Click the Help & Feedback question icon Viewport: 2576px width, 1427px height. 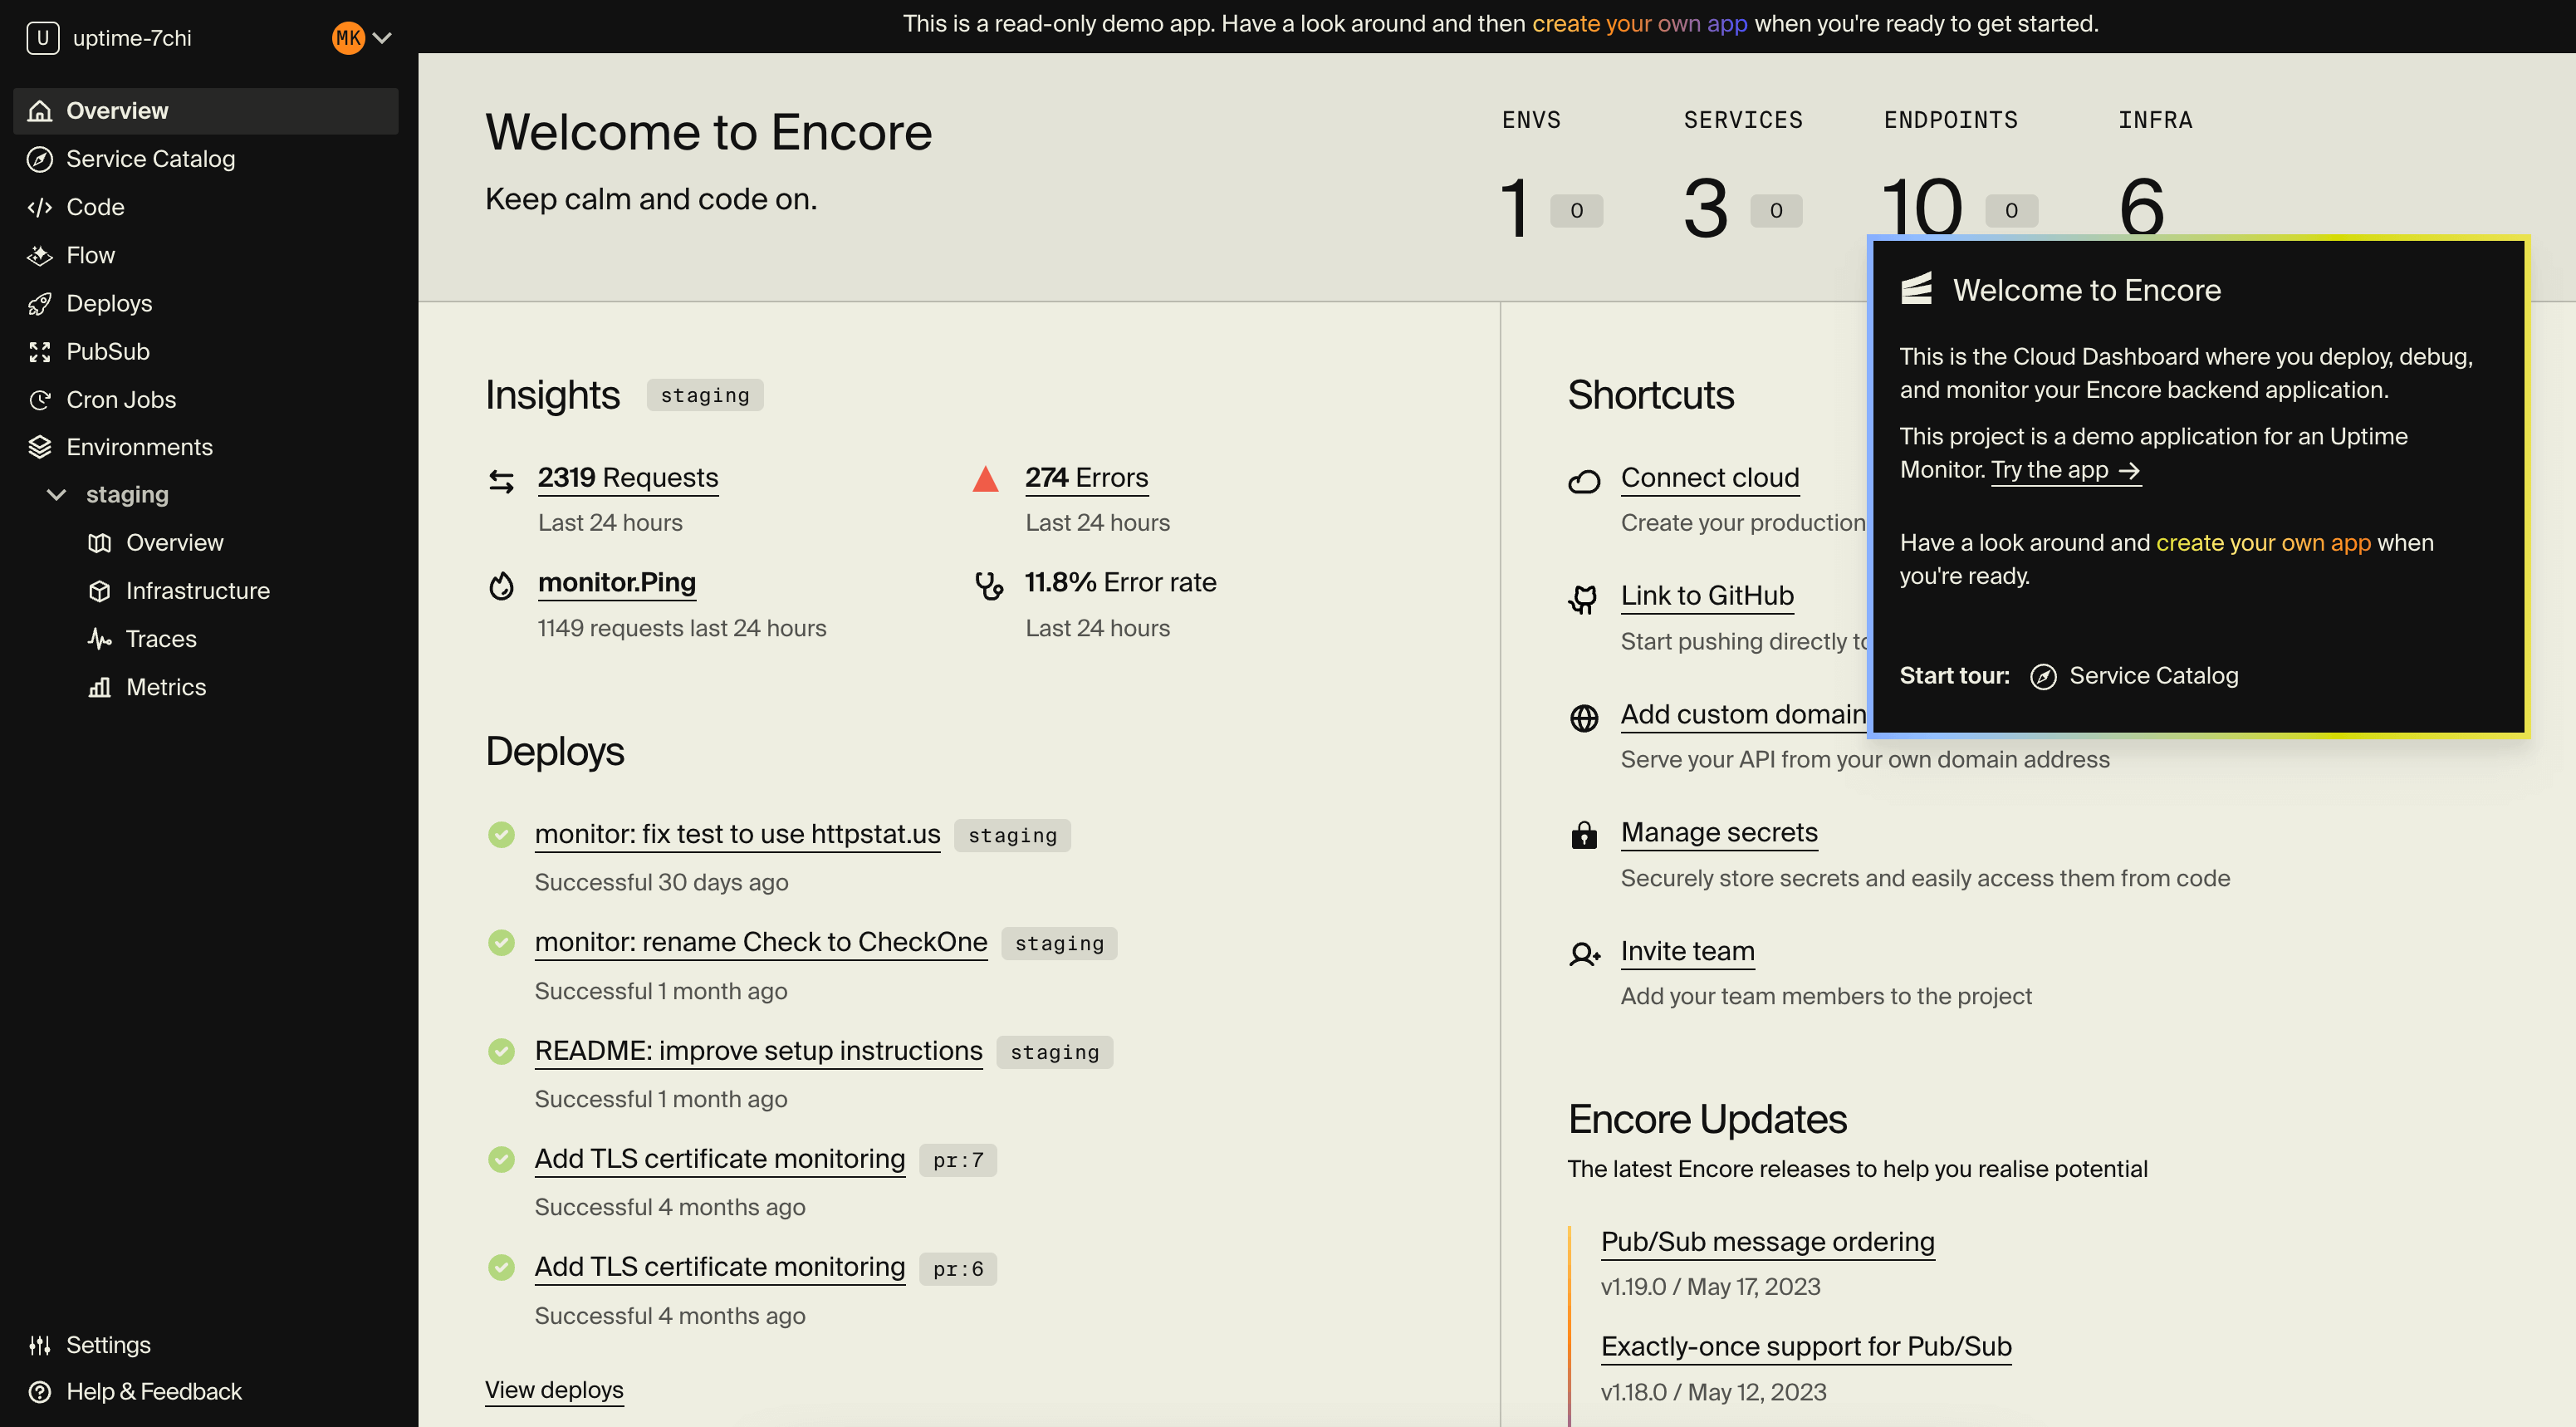click(x=40, y=1392)
